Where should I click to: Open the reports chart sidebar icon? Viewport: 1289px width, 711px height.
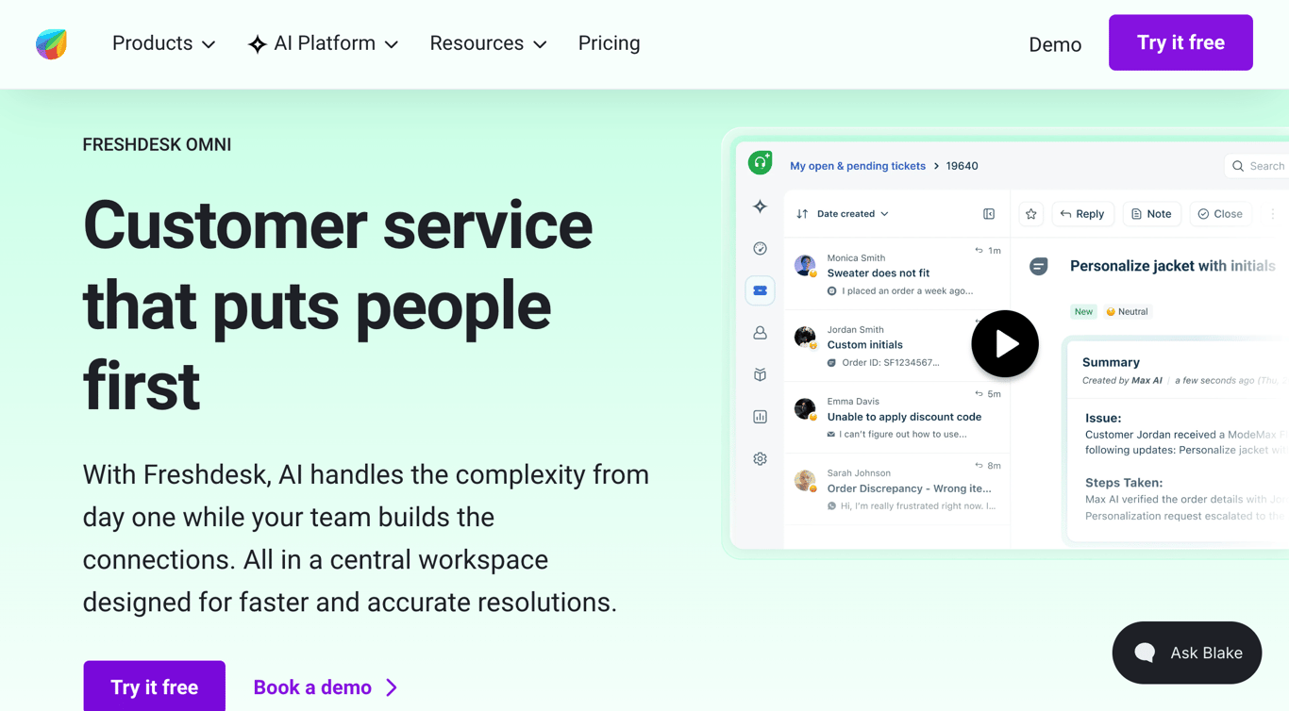click(x=760, y=417)
